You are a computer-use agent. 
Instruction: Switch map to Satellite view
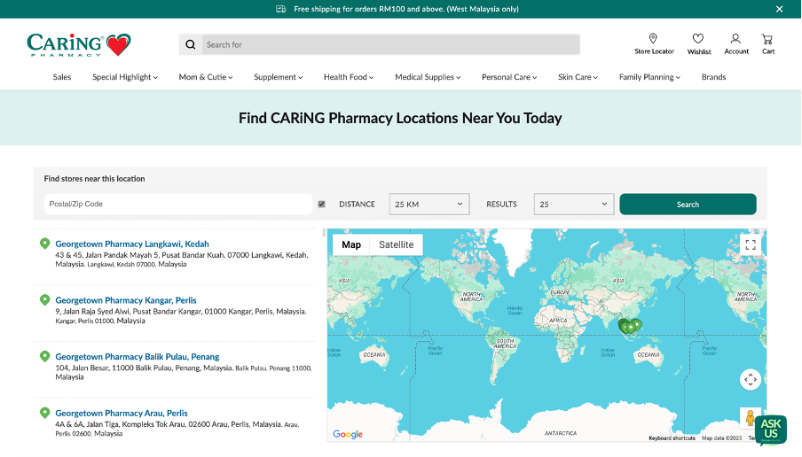[396, 245]
